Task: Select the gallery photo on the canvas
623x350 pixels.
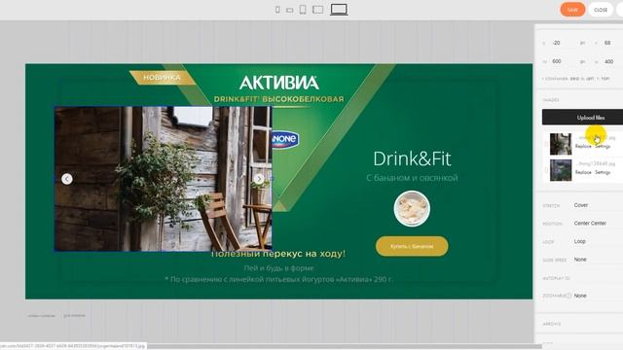Action: coord(163,179)
